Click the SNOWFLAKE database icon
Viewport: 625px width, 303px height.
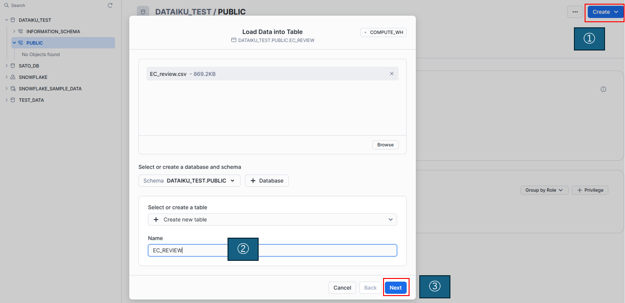tap(13, 77)
